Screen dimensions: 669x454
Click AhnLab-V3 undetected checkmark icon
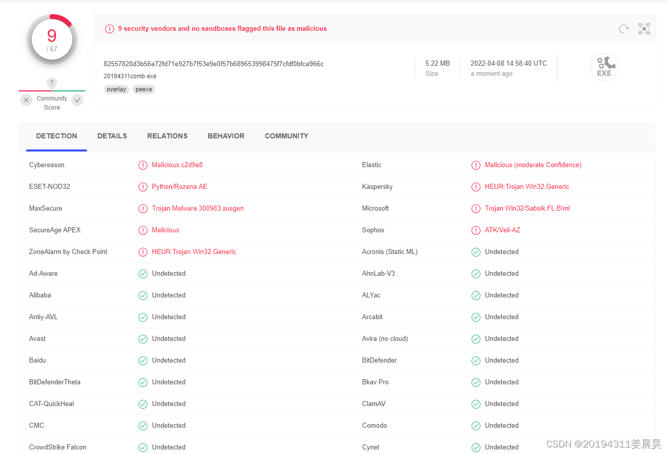coord(476,274)
